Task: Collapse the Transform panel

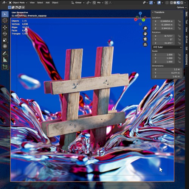Action: (x=153, y=12)
